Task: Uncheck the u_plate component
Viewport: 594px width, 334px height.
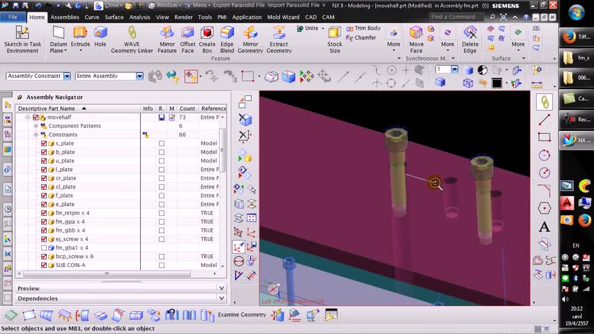Action: point(44,161)
